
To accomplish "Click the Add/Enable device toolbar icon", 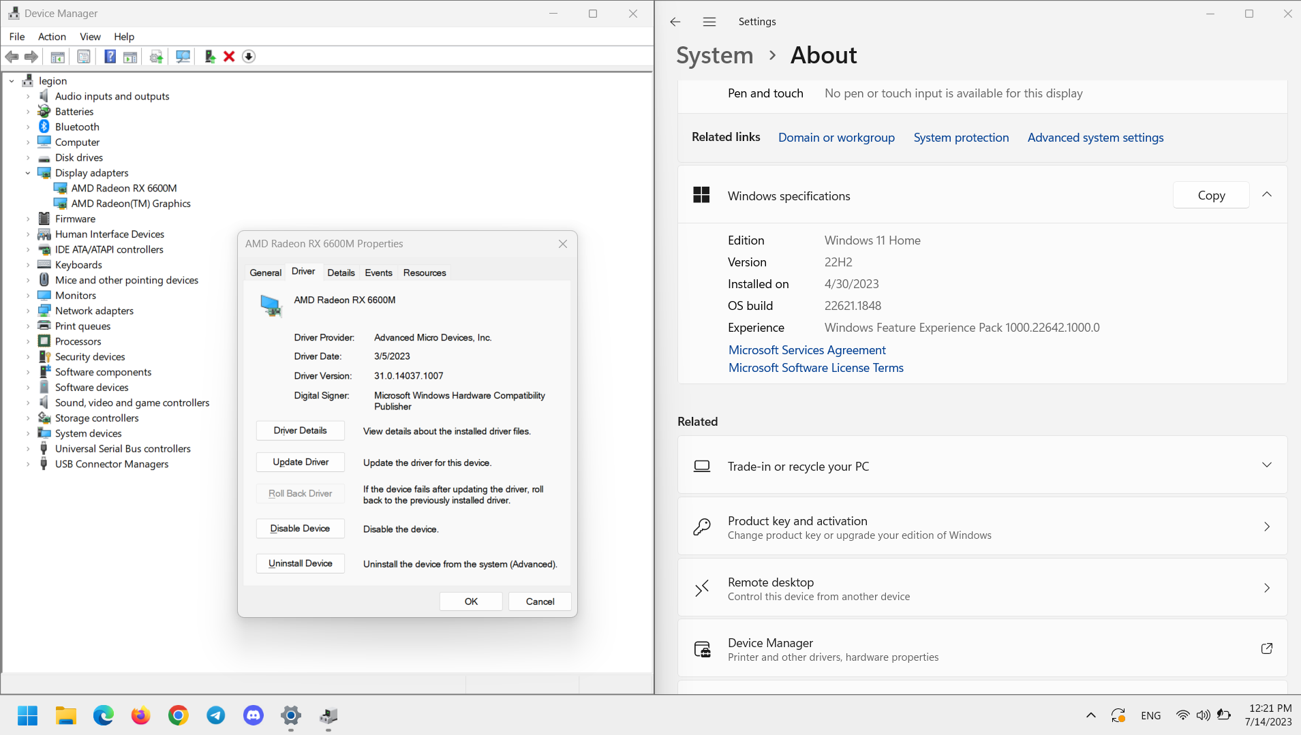I will pos(210,57).
